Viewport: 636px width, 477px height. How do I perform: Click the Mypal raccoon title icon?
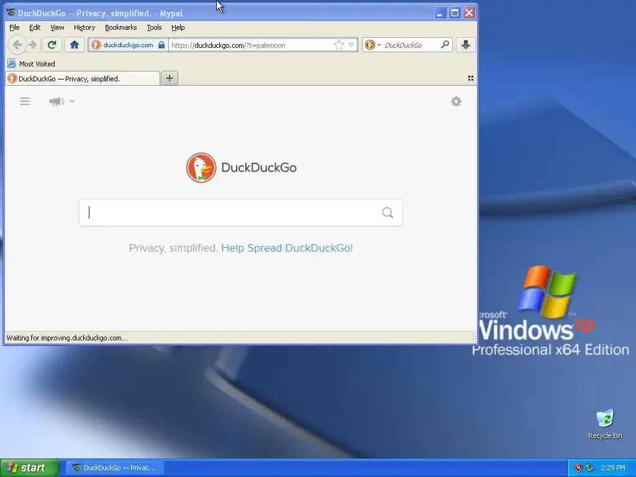(x=11, y=12)
